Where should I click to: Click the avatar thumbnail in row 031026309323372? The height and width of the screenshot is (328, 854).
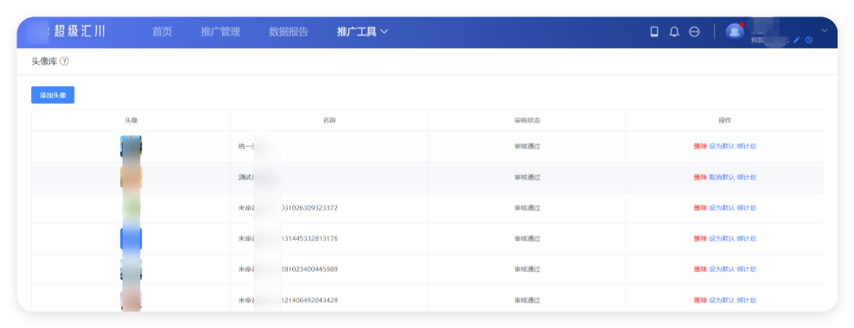coord(131,208)
